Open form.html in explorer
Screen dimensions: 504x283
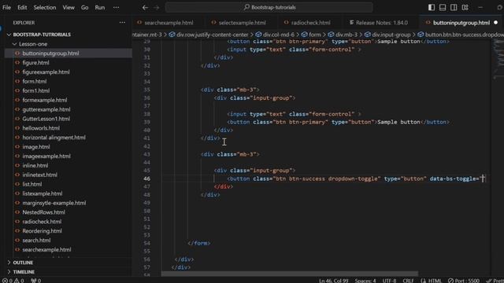(x=35, y=81)
